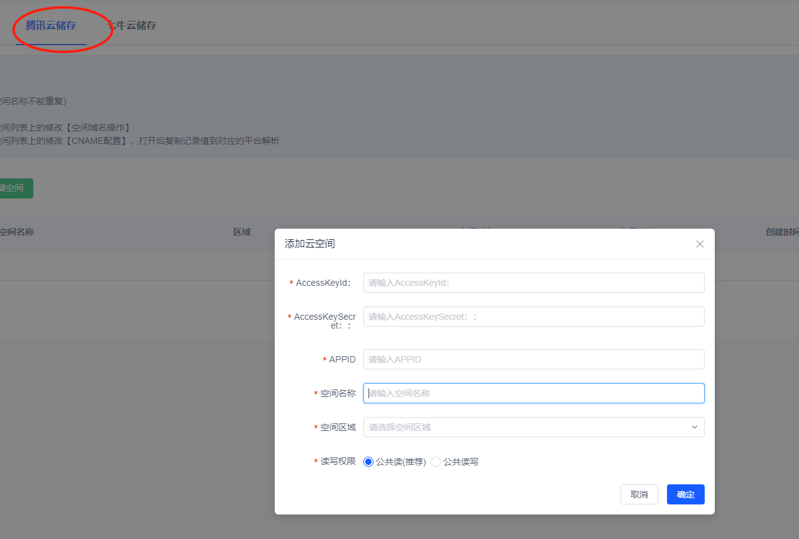Select the 公共读(推荐) radio option
Screen dimensions: 799x539
click(x=395, y=462)
